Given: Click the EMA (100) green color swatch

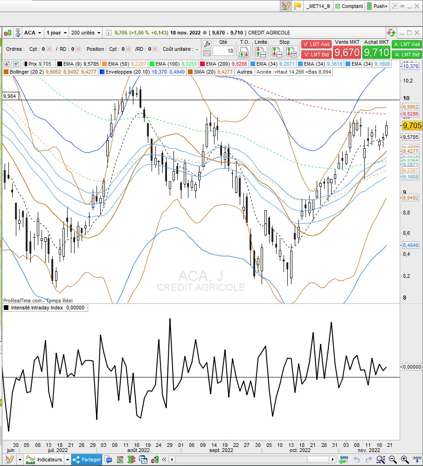Looking at the screenshot, I should 152,64.
